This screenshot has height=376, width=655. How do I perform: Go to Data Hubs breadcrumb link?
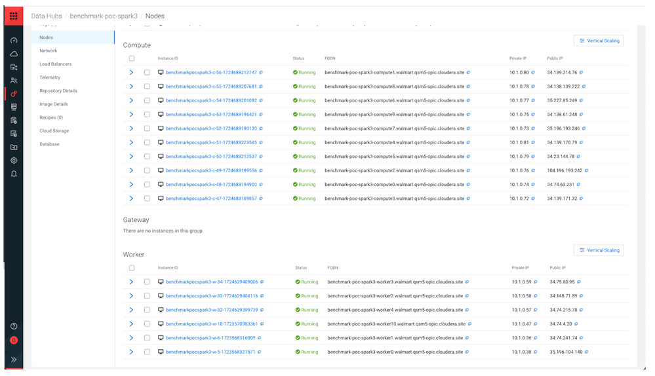[47, 16]
